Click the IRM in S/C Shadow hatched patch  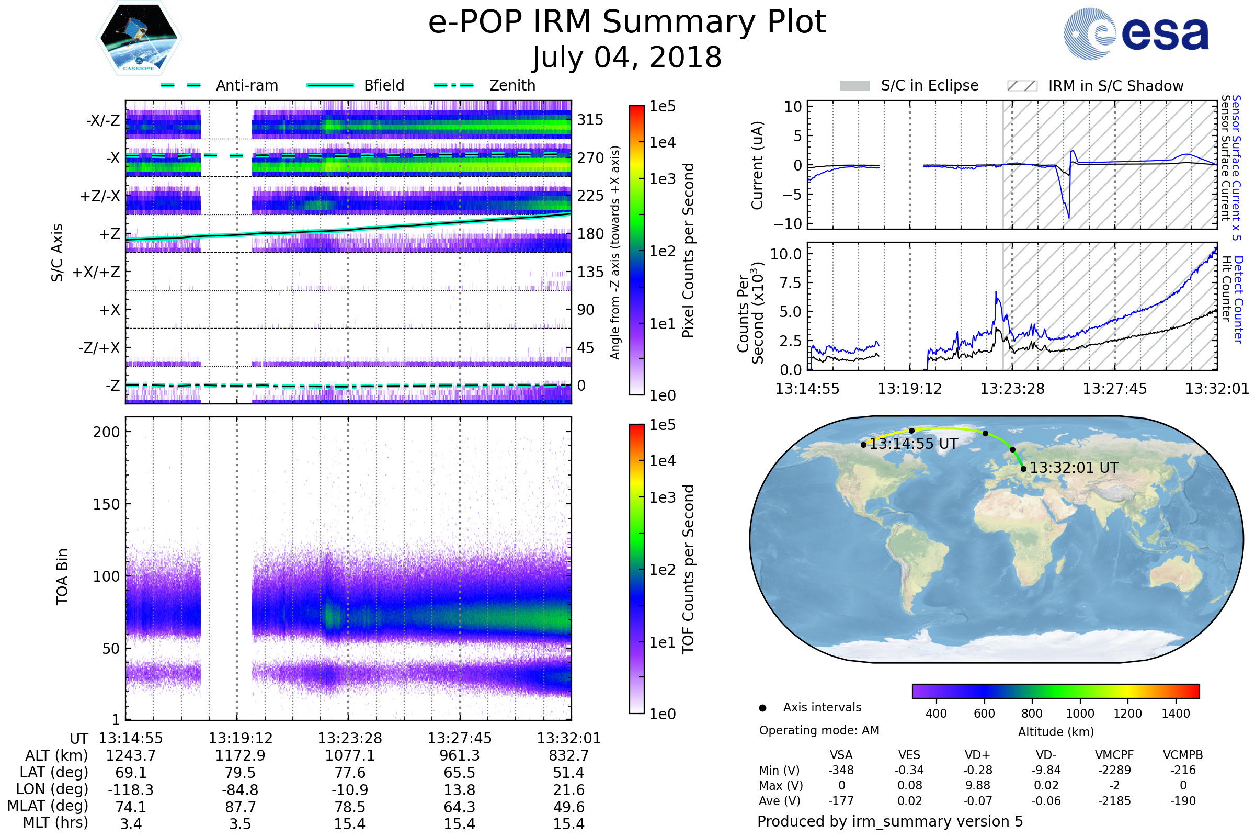1022,86
